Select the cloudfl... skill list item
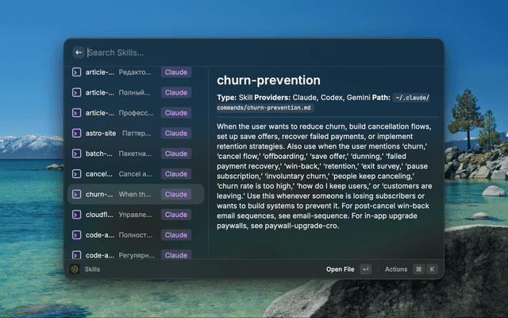 pyautogui.click(x=136, y=215)
